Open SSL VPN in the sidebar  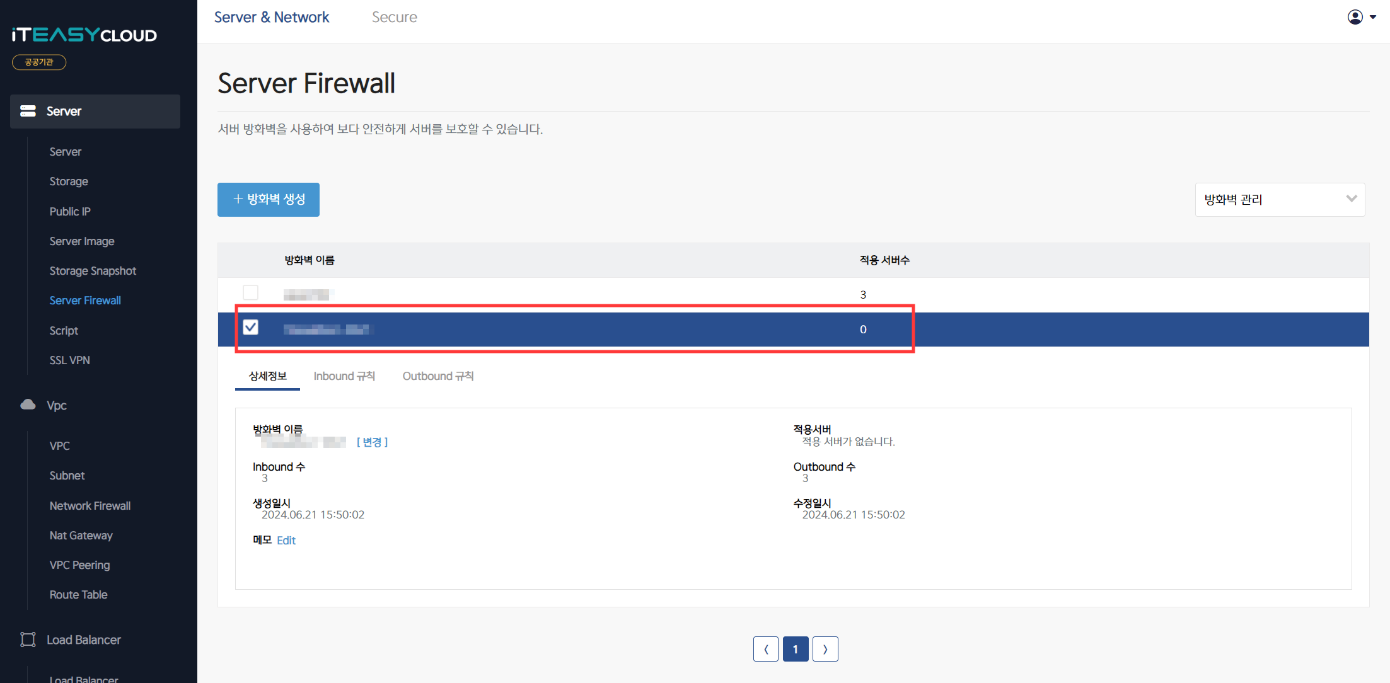70,360
